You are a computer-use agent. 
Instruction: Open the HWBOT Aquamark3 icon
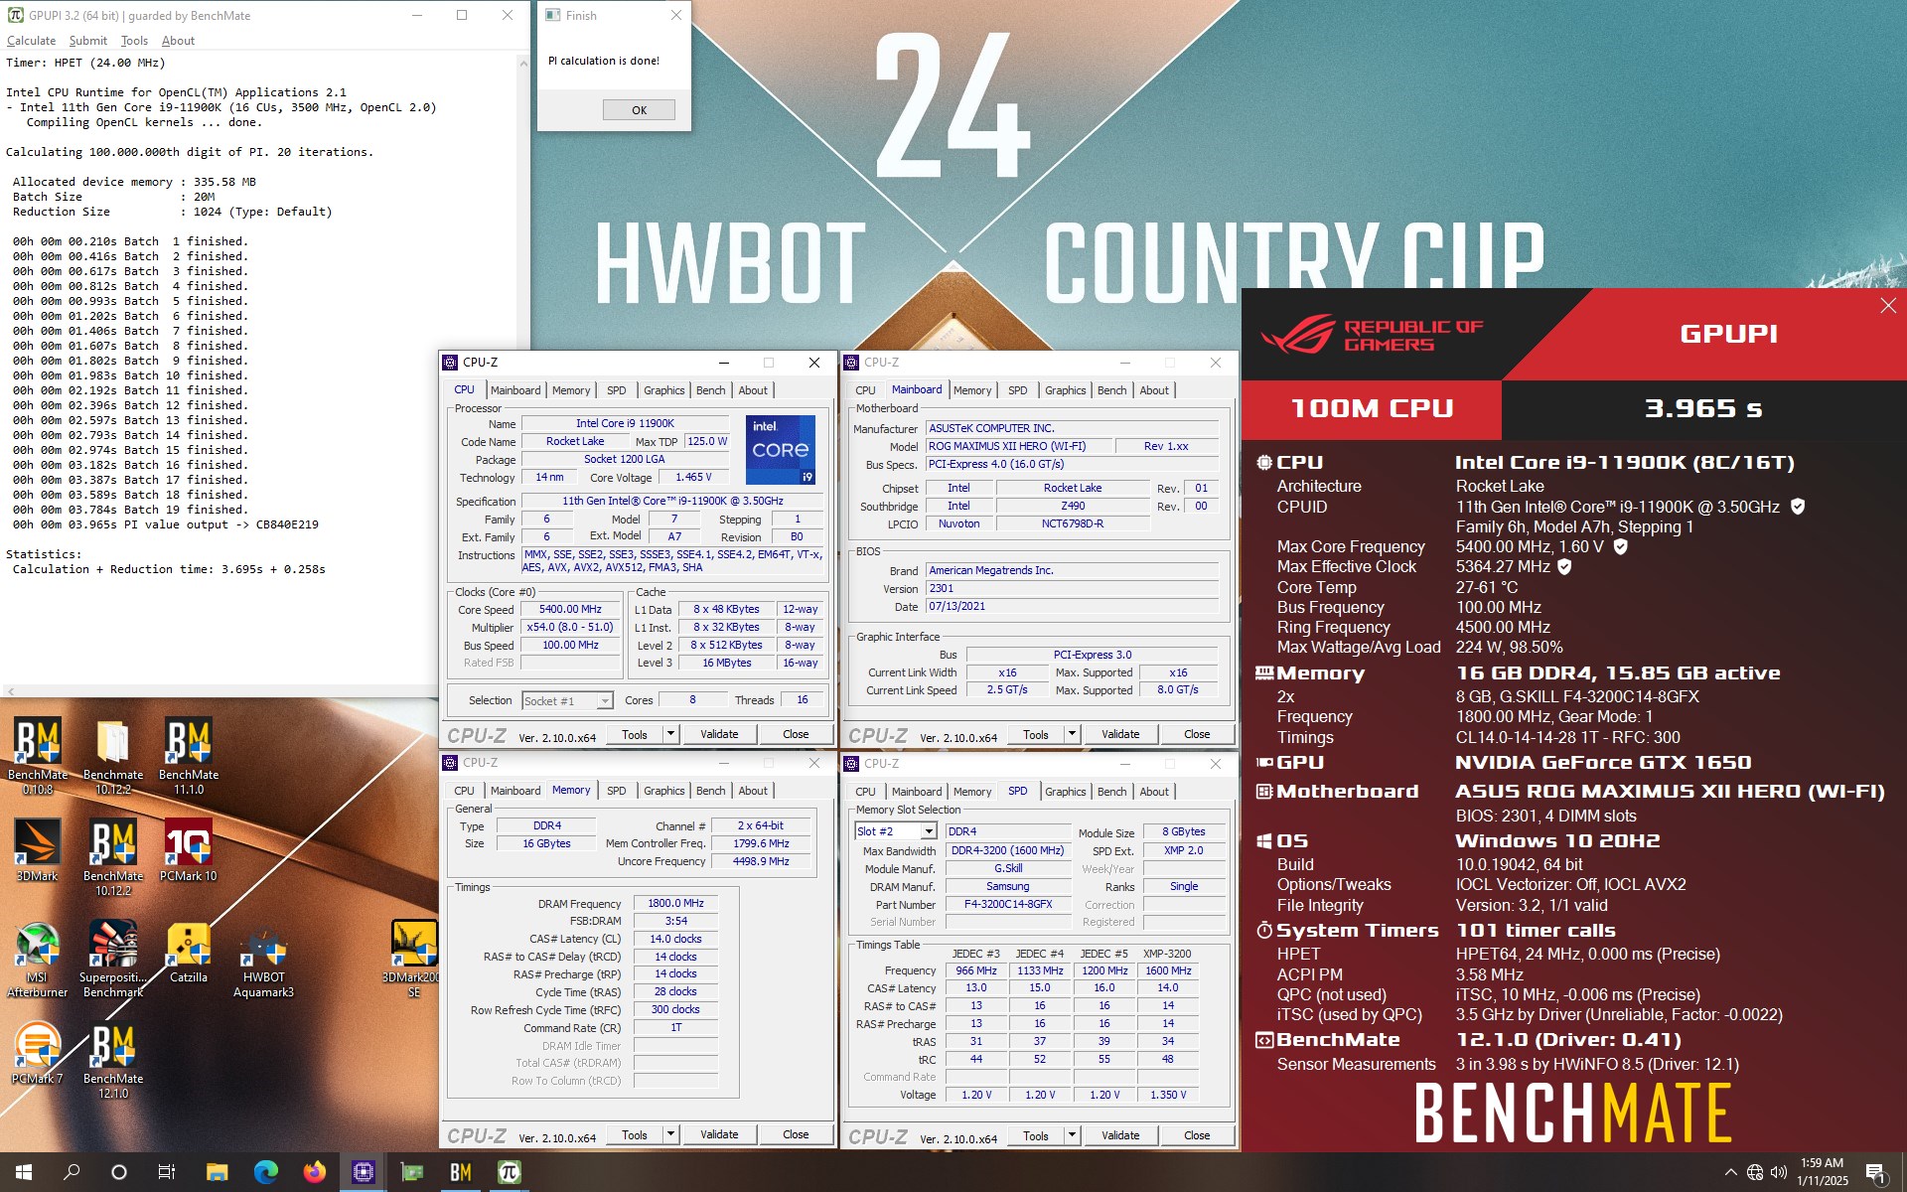263,959
